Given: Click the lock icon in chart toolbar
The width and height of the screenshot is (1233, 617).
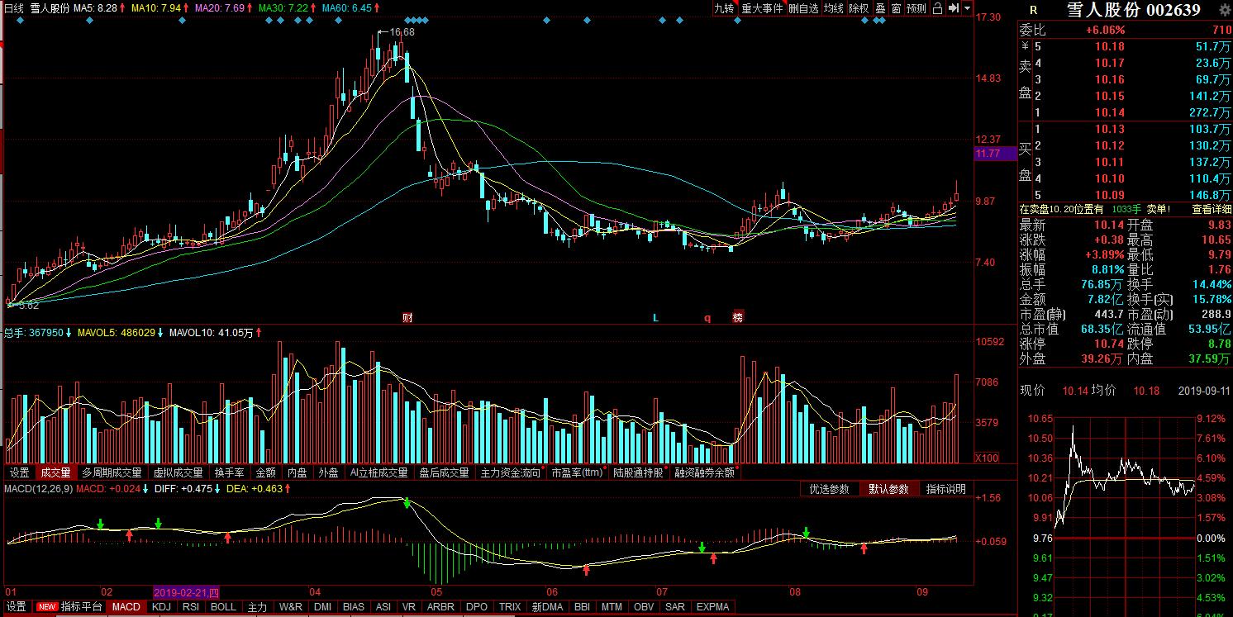Looking at the screenshot, I should click(x=937, y=8).
